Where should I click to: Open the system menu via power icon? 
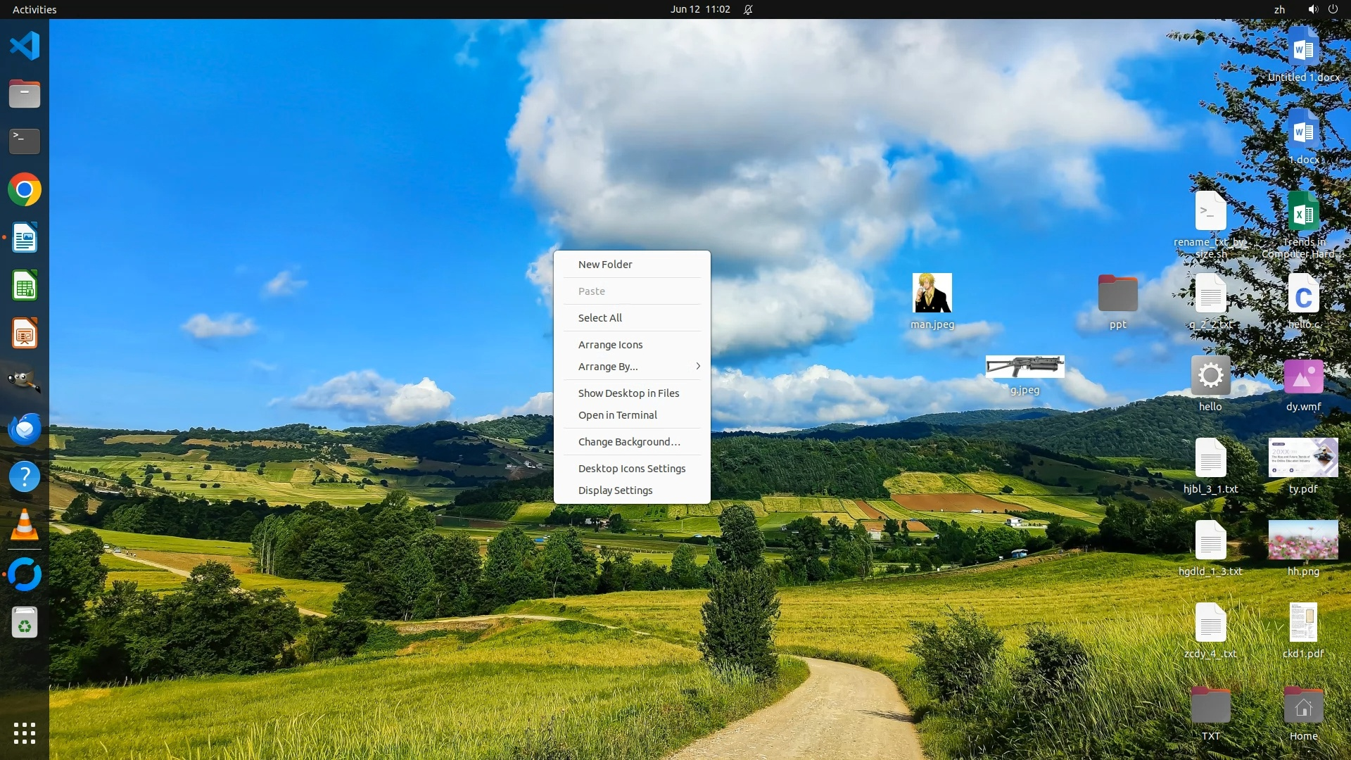pyautogui.click(x=1333, y=9)
